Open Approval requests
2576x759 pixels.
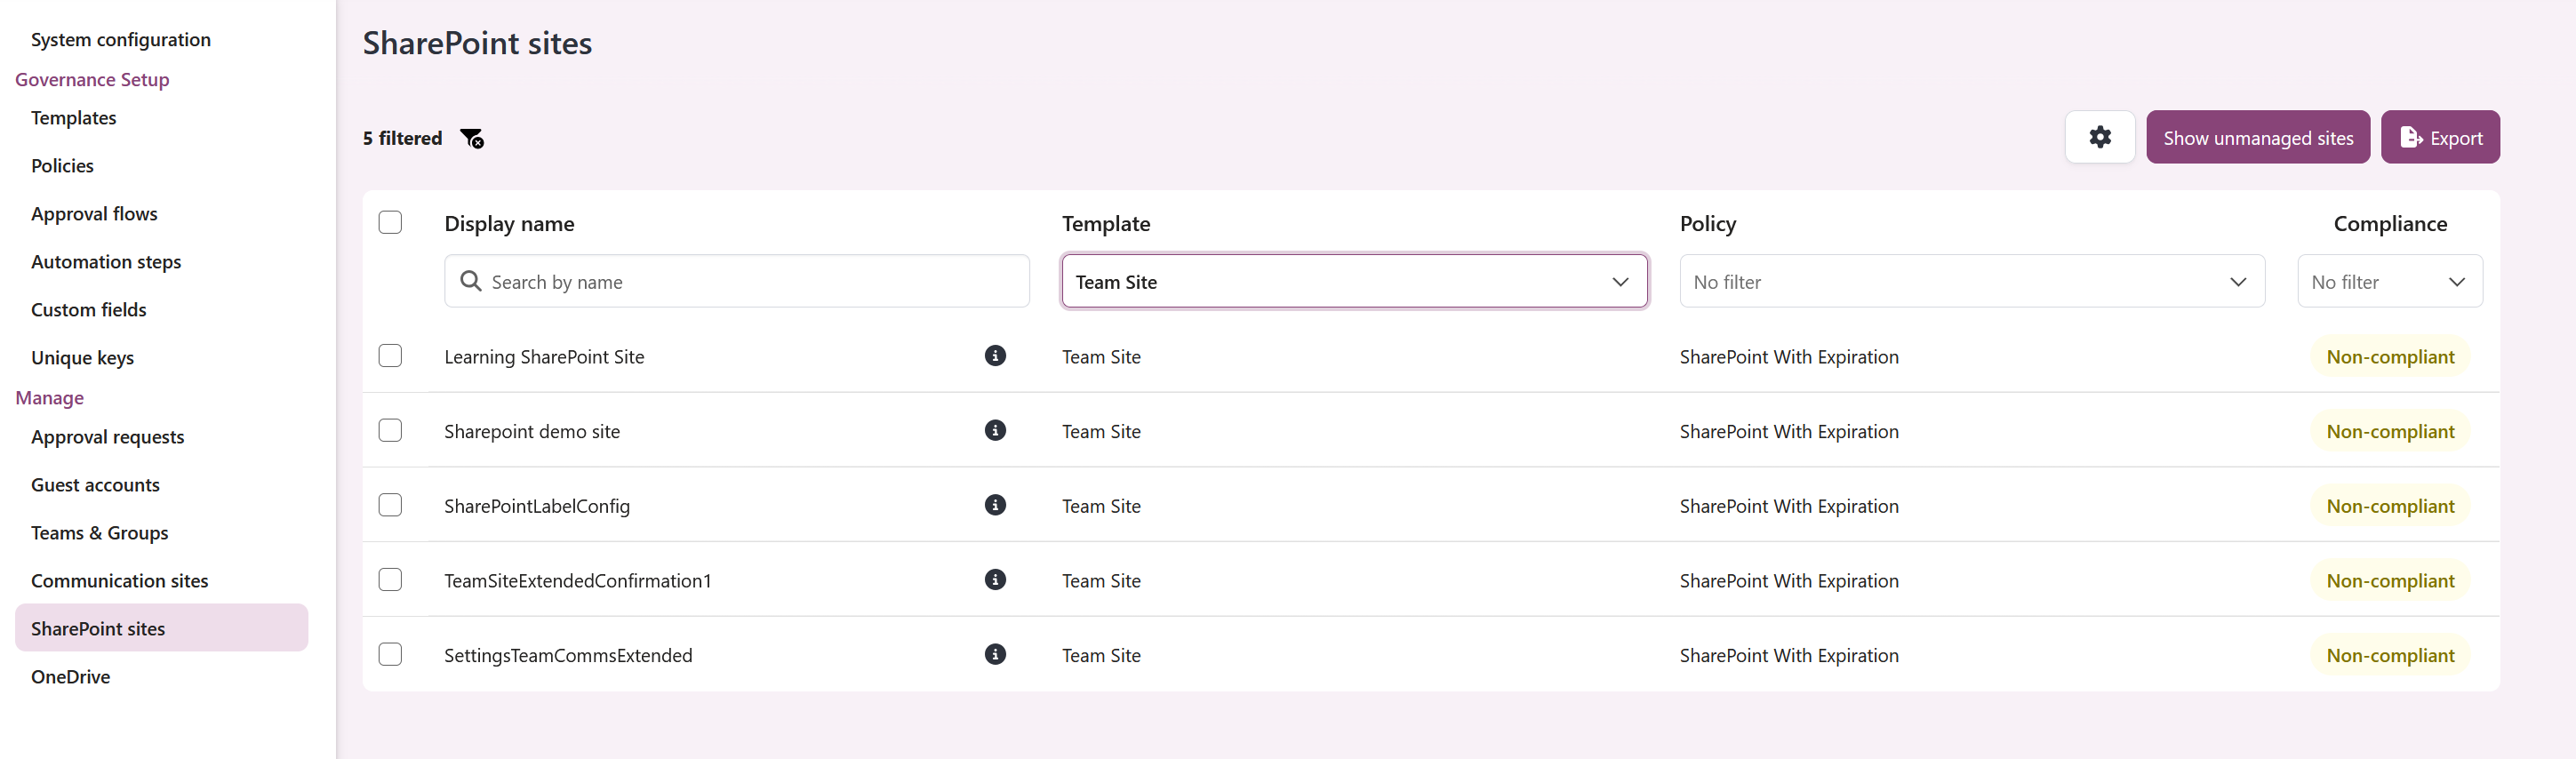tap(108, 437)
